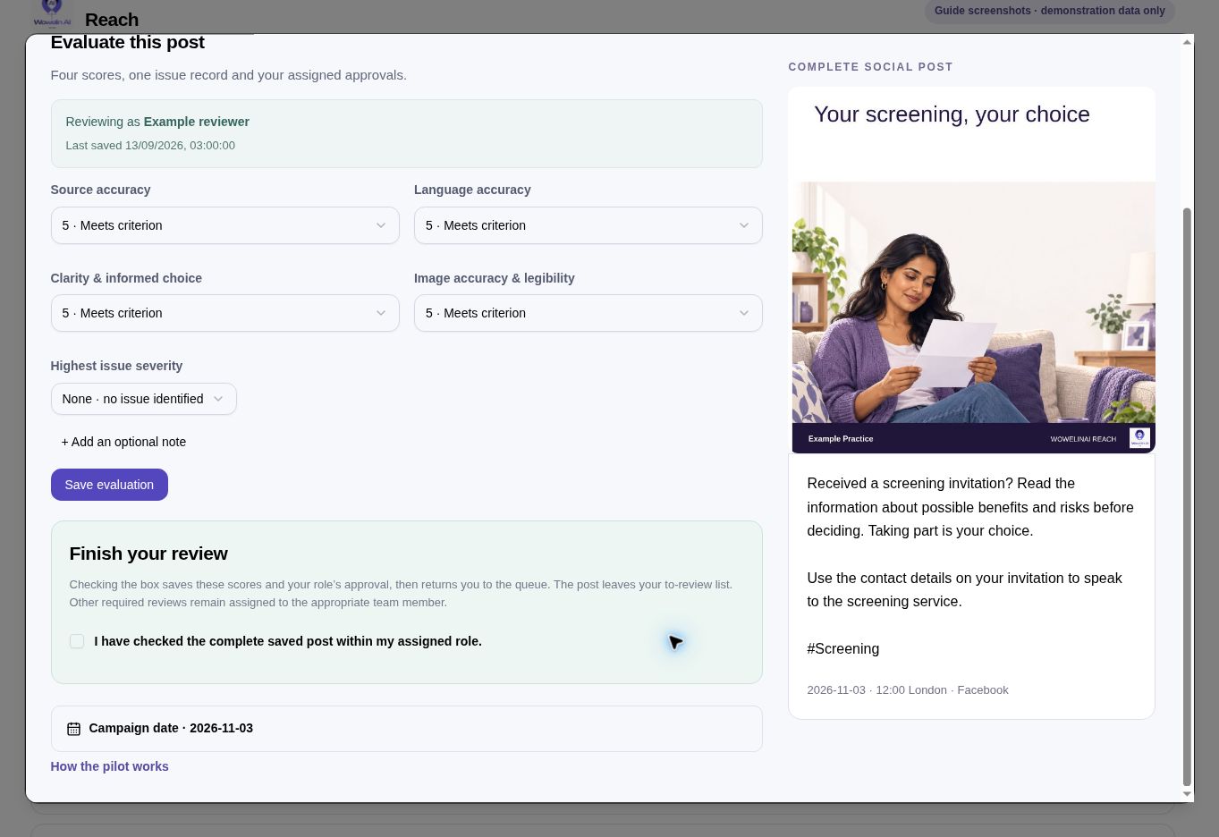The height and width of the screenshot is (837, 1219).
Task: Click 'Last saved 13/09/2026, 03:00:00' text
Action: (150, 145)
